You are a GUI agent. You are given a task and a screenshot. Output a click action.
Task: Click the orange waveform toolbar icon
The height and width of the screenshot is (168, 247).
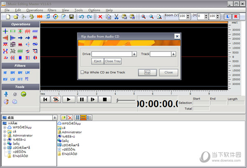(x=40, y=16)
